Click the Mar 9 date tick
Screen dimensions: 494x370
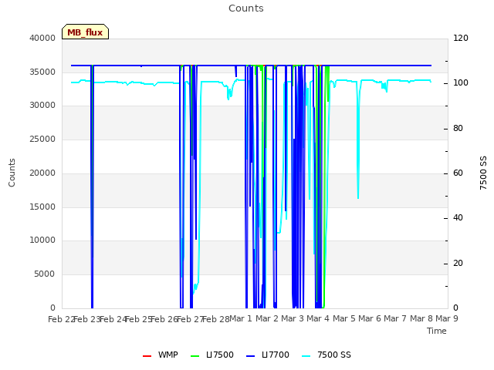(x=447, y=319)
